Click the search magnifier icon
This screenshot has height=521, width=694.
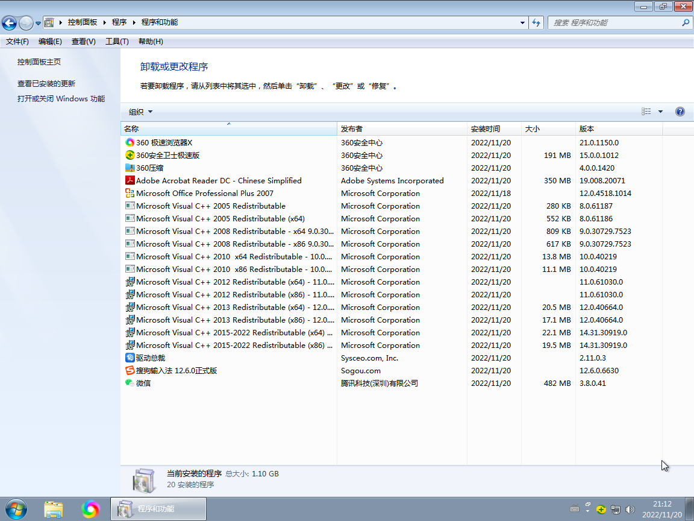point(685,22)
